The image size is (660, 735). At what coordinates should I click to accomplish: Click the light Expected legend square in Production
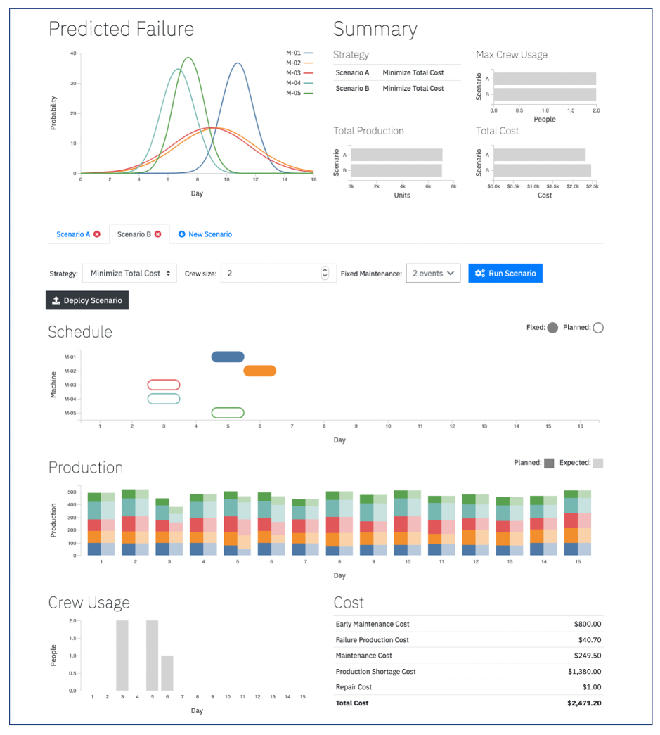597,463
